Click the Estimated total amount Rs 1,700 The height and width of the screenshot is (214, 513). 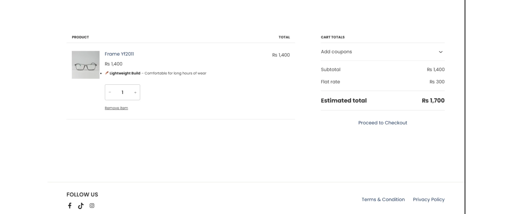(433, 101)
